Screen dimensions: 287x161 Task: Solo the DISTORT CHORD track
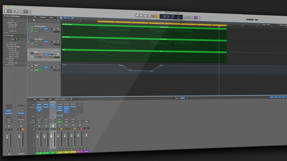[38, 28]
